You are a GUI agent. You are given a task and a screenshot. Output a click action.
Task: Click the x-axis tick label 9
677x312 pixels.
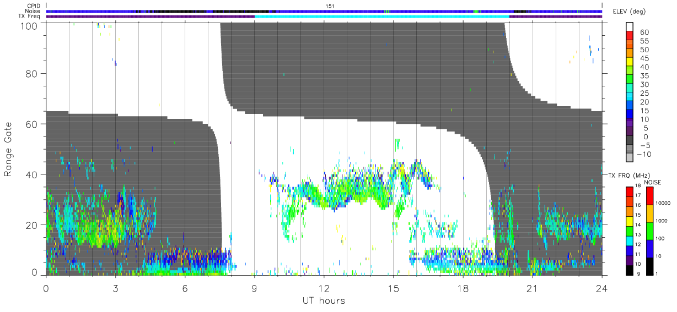[x=254, y=288]
